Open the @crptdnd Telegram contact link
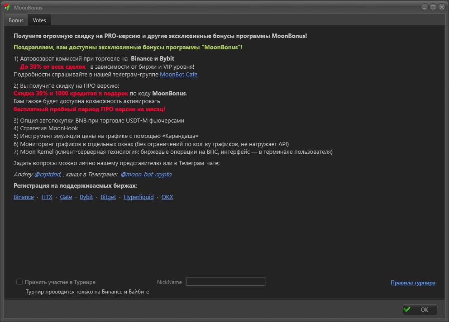The image size is (449, 322). tap(48, 174)
